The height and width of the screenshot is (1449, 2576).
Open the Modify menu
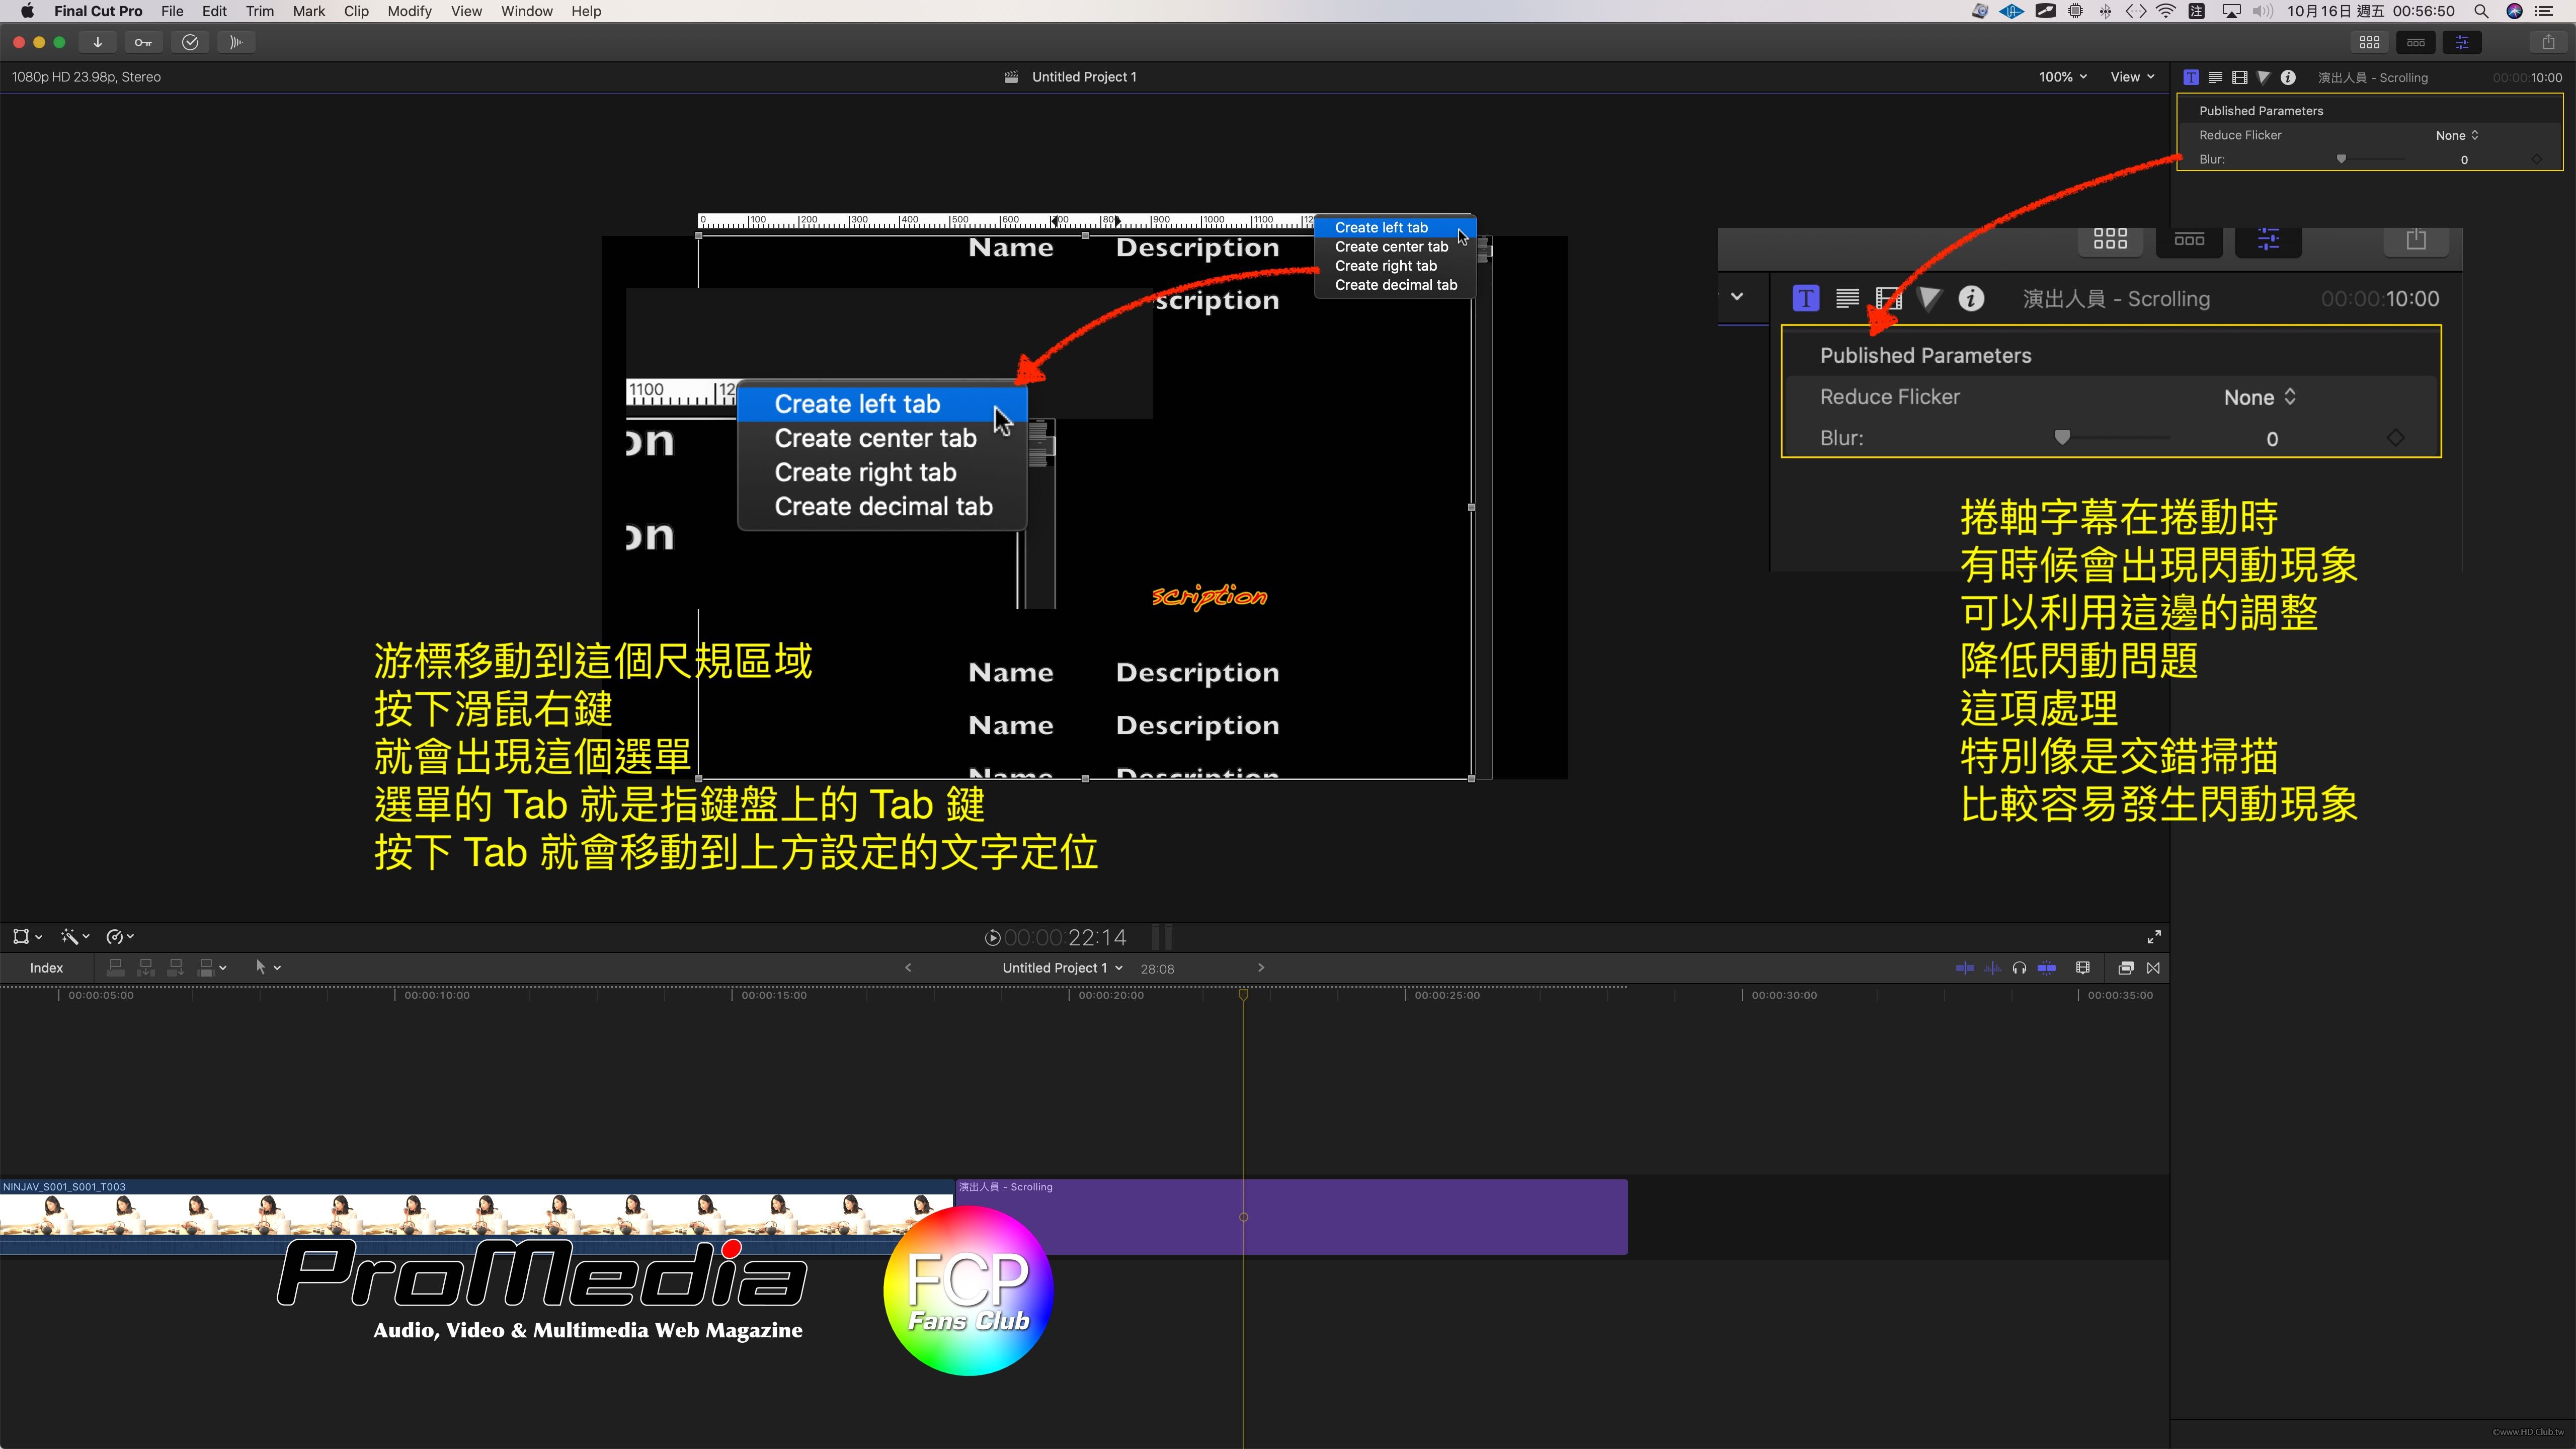[409, 11]
